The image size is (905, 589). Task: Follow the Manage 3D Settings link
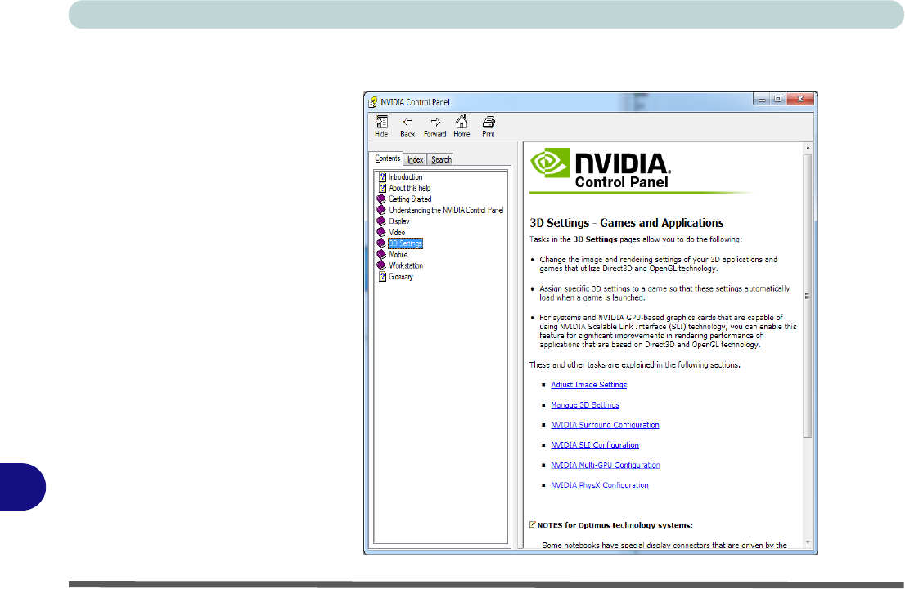[584, 405]
